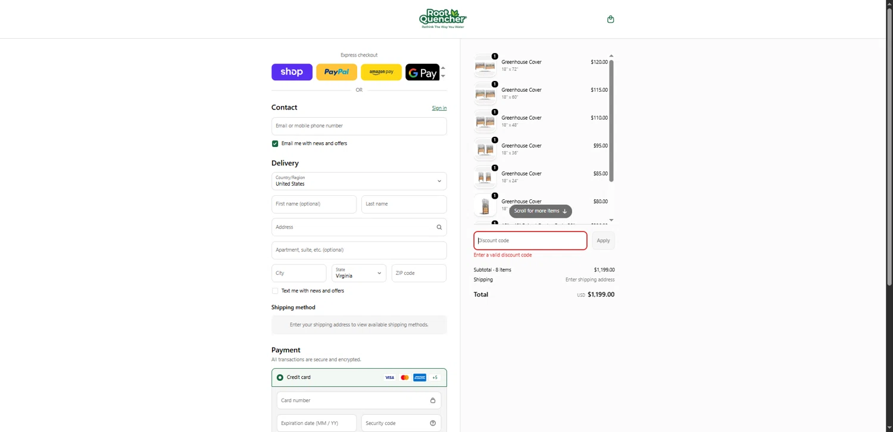Click the Discount code field

(530, 240)
